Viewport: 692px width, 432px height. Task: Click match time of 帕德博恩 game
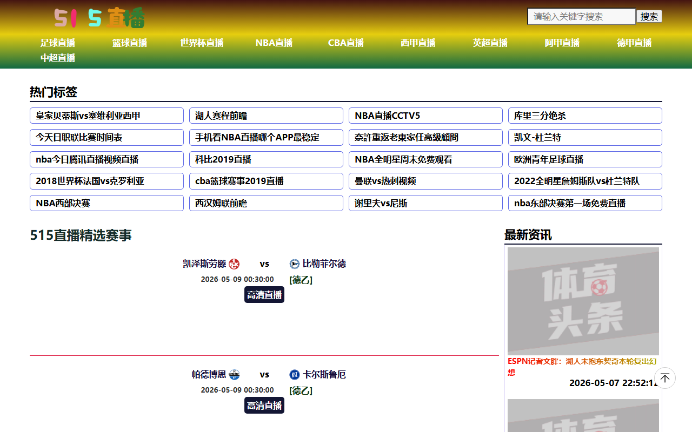click(x=237, y=390)
